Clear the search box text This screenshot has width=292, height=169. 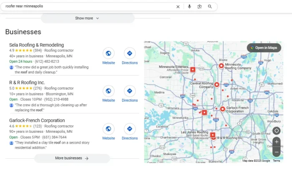(178, 7)
